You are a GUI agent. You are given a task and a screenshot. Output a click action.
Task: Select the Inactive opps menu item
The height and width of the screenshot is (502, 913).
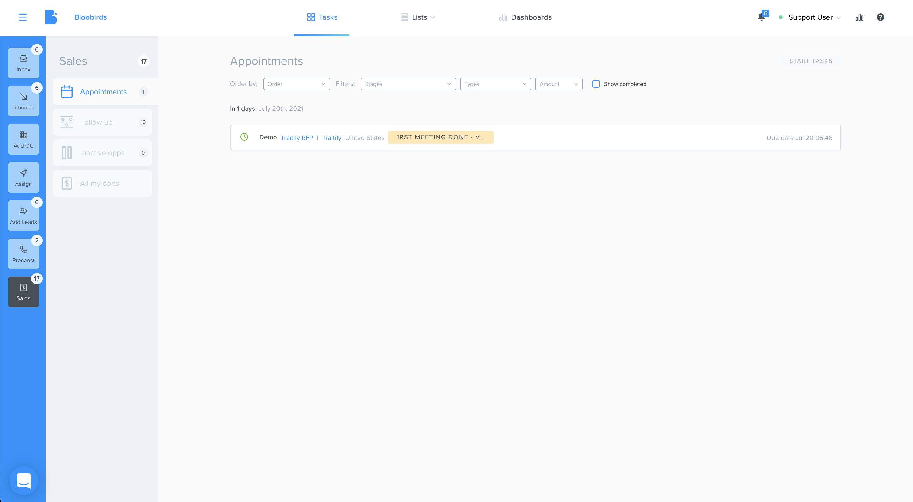[103, 153]
